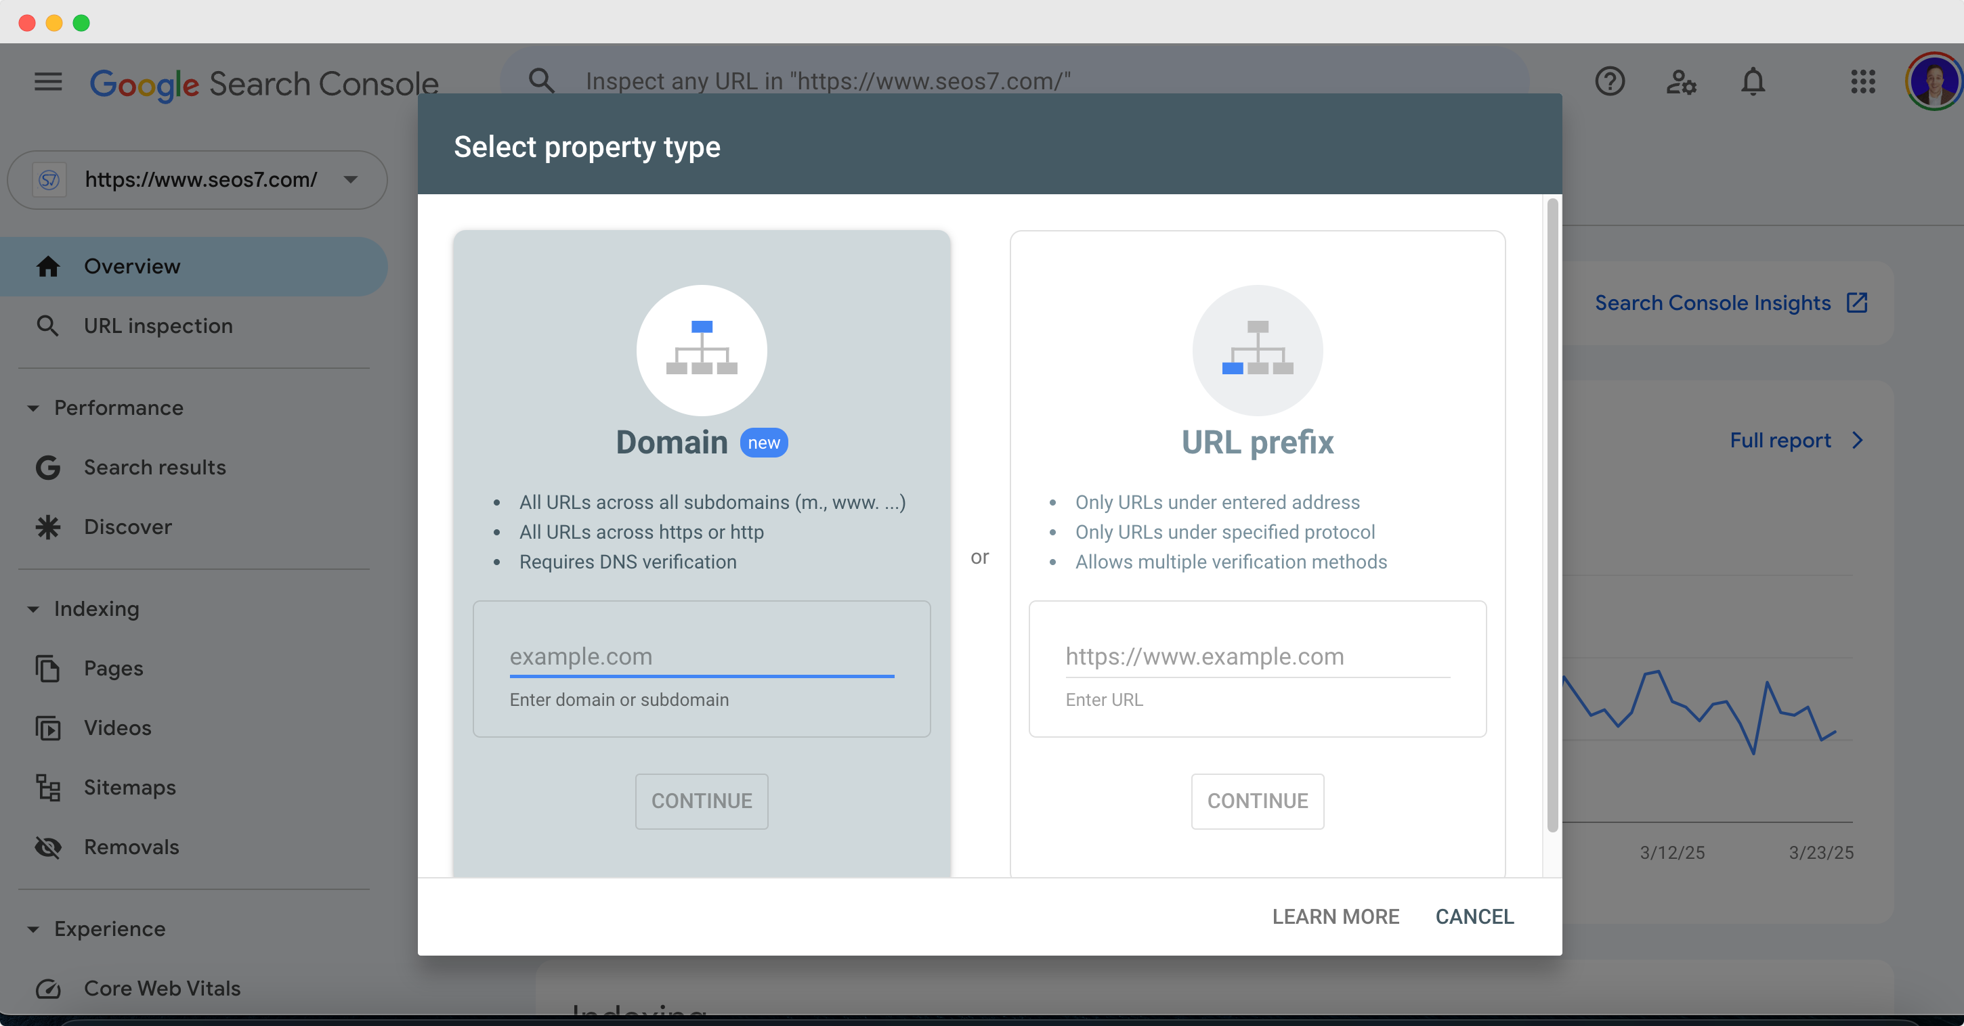Click 'Allows multiple verification methods' bullet

pyautogui.click(x=1231, y=561)
